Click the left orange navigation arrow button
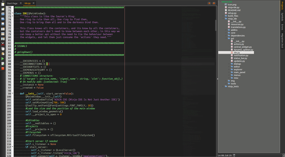 coord(209,3)
